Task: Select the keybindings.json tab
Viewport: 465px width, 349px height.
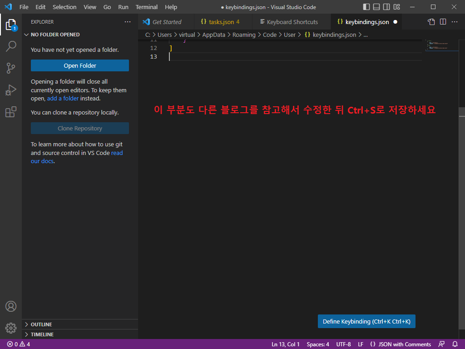Action: [x=366, y=22]
